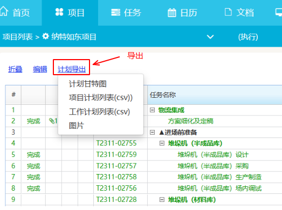Open task 方案细化及定稿
The width and height of the screenshot is (282, 210).
point(191,121)
